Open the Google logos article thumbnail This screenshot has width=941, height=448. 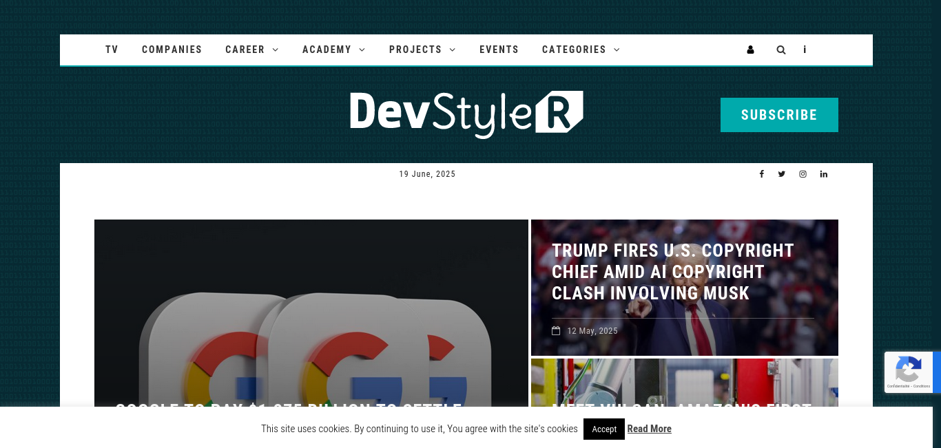point(311,313)
